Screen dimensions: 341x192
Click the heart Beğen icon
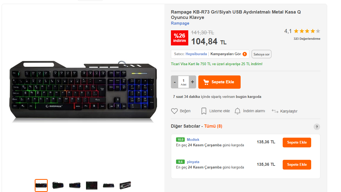174,111
